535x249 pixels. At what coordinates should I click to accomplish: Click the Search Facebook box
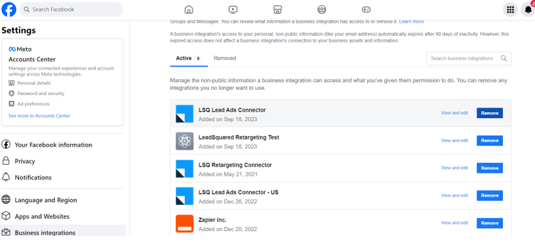(72, 10)
